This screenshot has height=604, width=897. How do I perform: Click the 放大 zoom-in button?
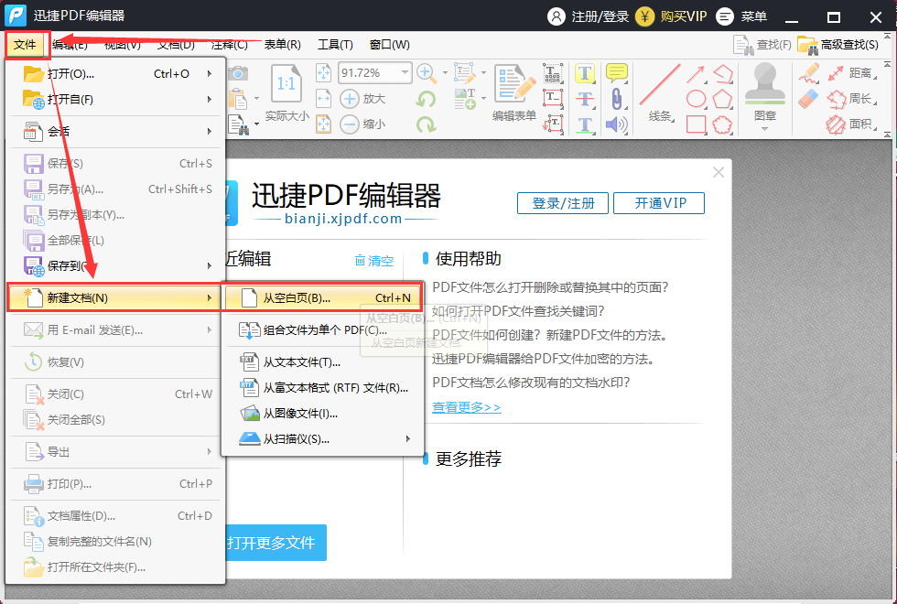pos(362,99)
